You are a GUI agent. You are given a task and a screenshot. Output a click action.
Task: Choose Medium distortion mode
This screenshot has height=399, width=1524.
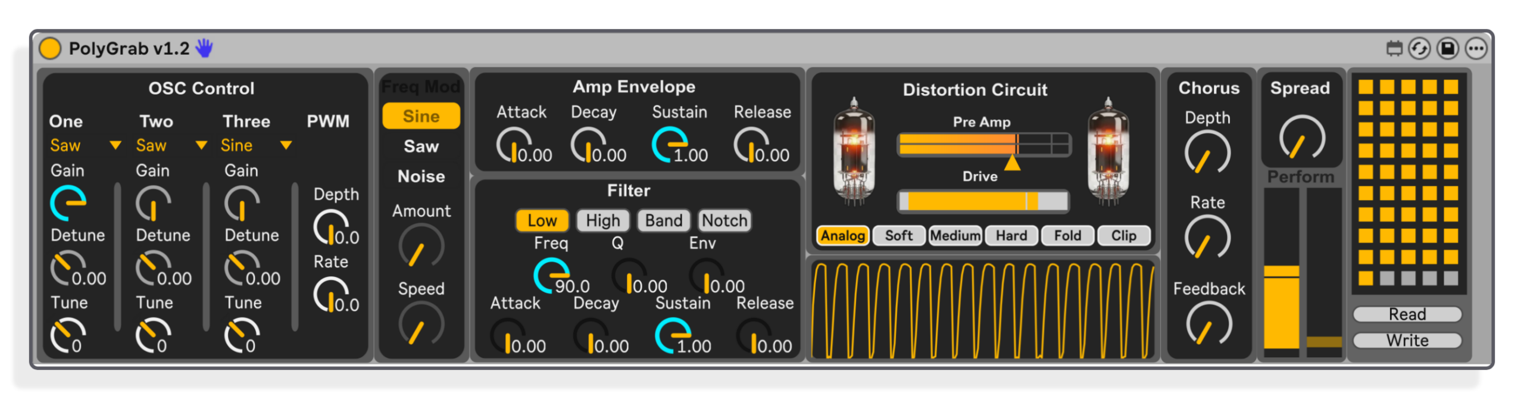click(x=955, y=236)
